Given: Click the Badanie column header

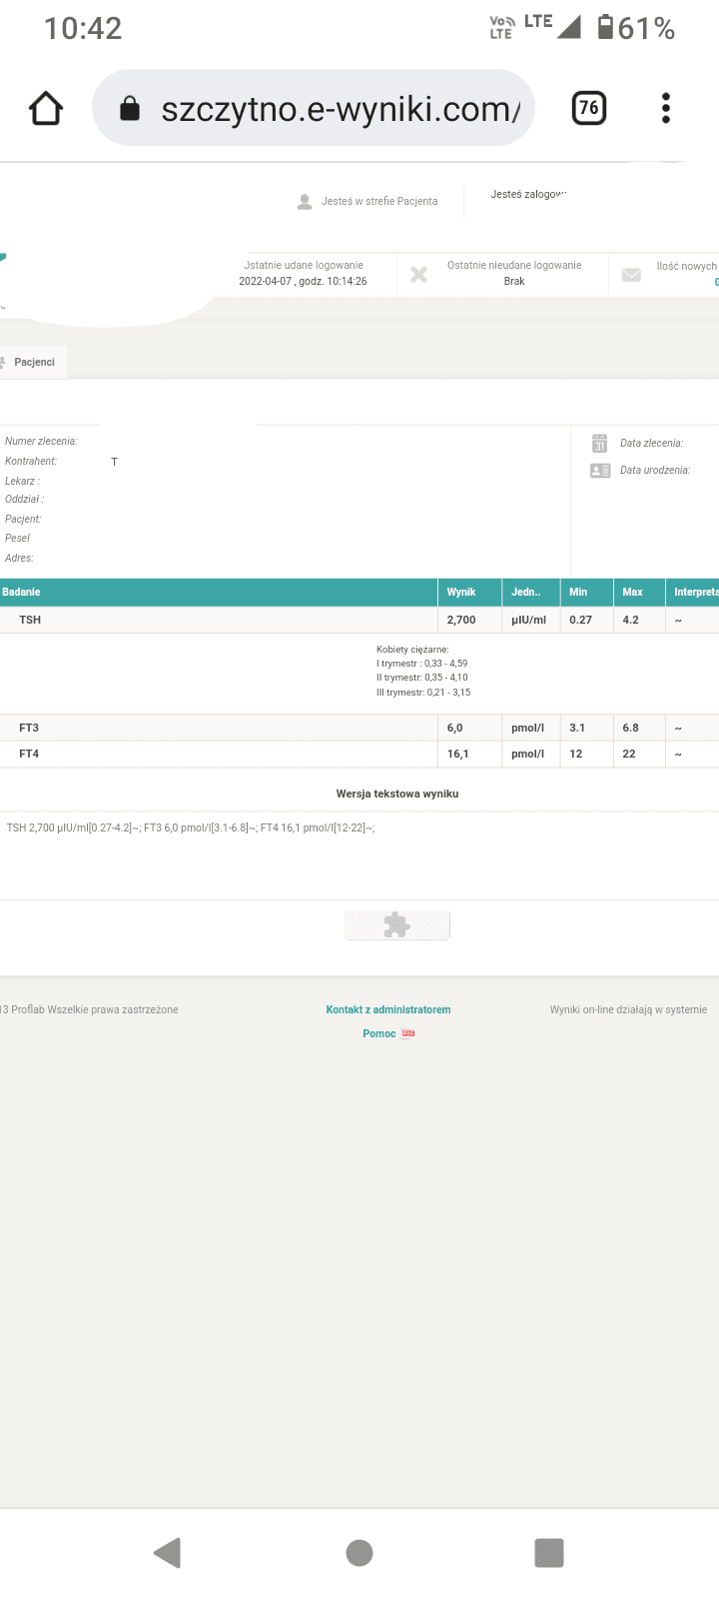Looking at the screenshot, I should (22, 592).
